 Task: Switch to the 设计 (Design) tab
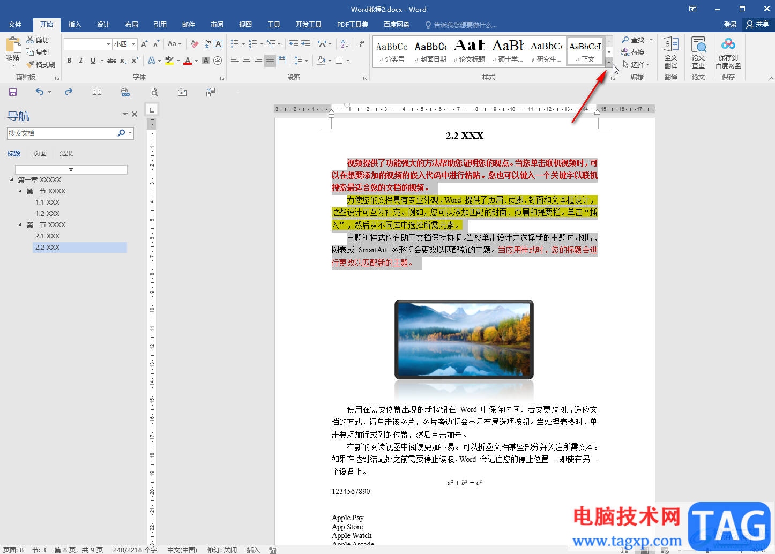coord(103,25)
